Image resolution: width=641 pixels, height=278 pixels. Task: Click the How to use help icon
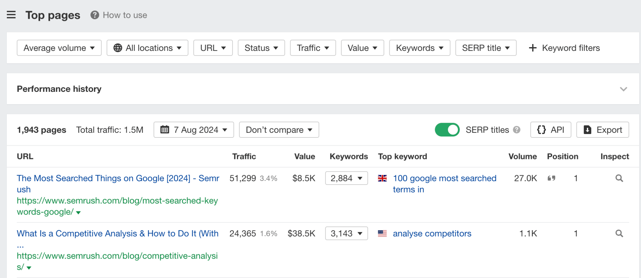(95, 15)
